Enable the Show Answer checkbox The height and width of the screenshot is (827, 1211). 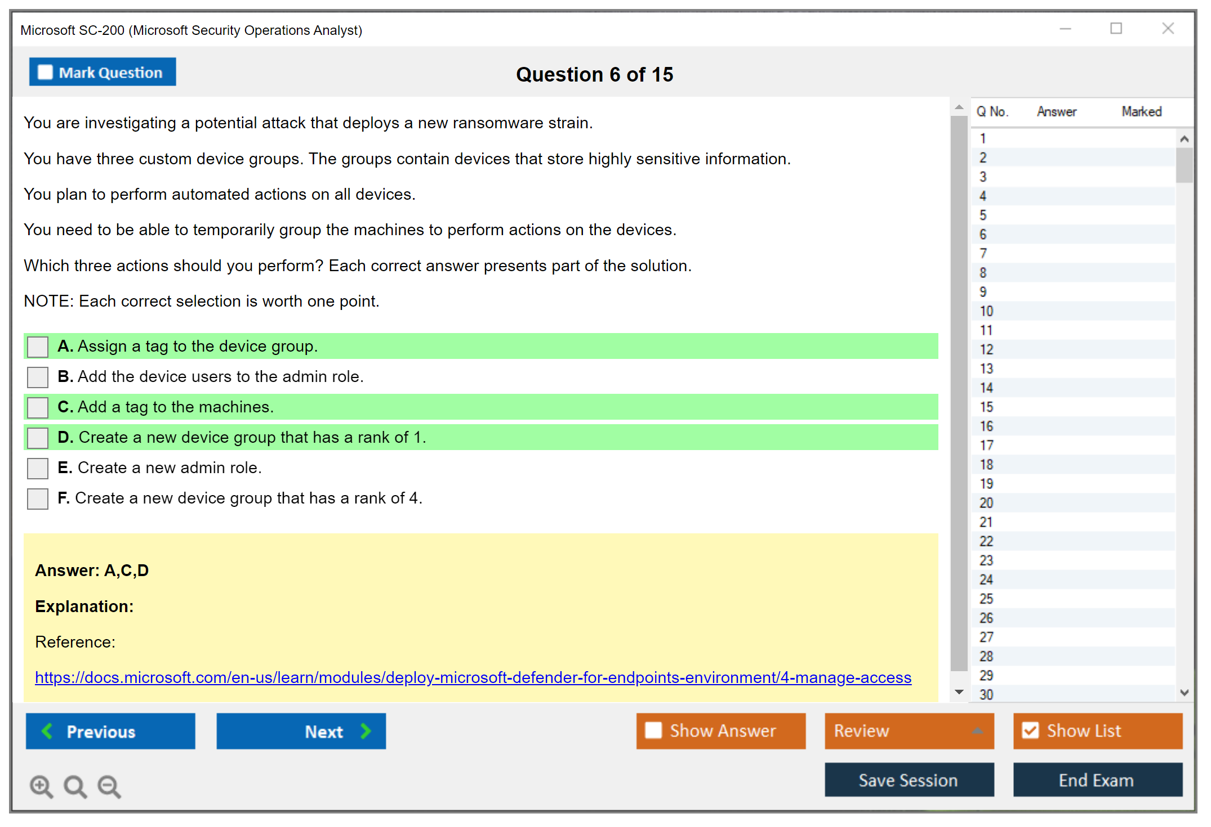[x=653, y=730]
